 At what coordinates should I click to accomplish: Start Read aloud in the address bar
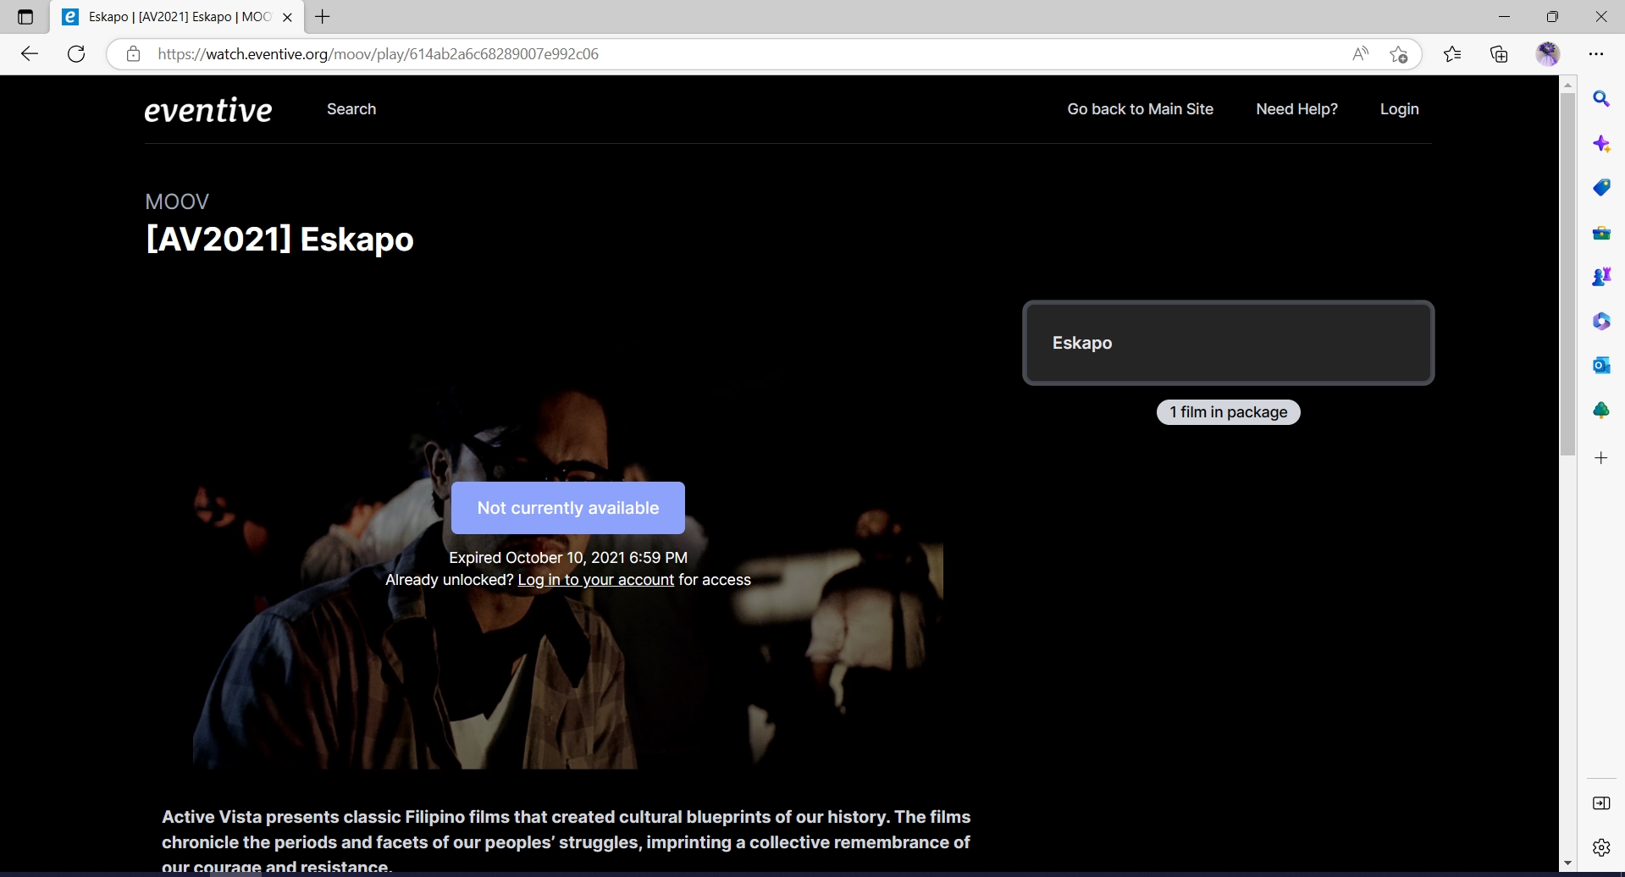click(1359, 53)
